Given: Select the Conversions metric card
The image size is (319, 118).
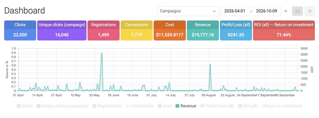Looking at the screenshot, I should [136, 30].
